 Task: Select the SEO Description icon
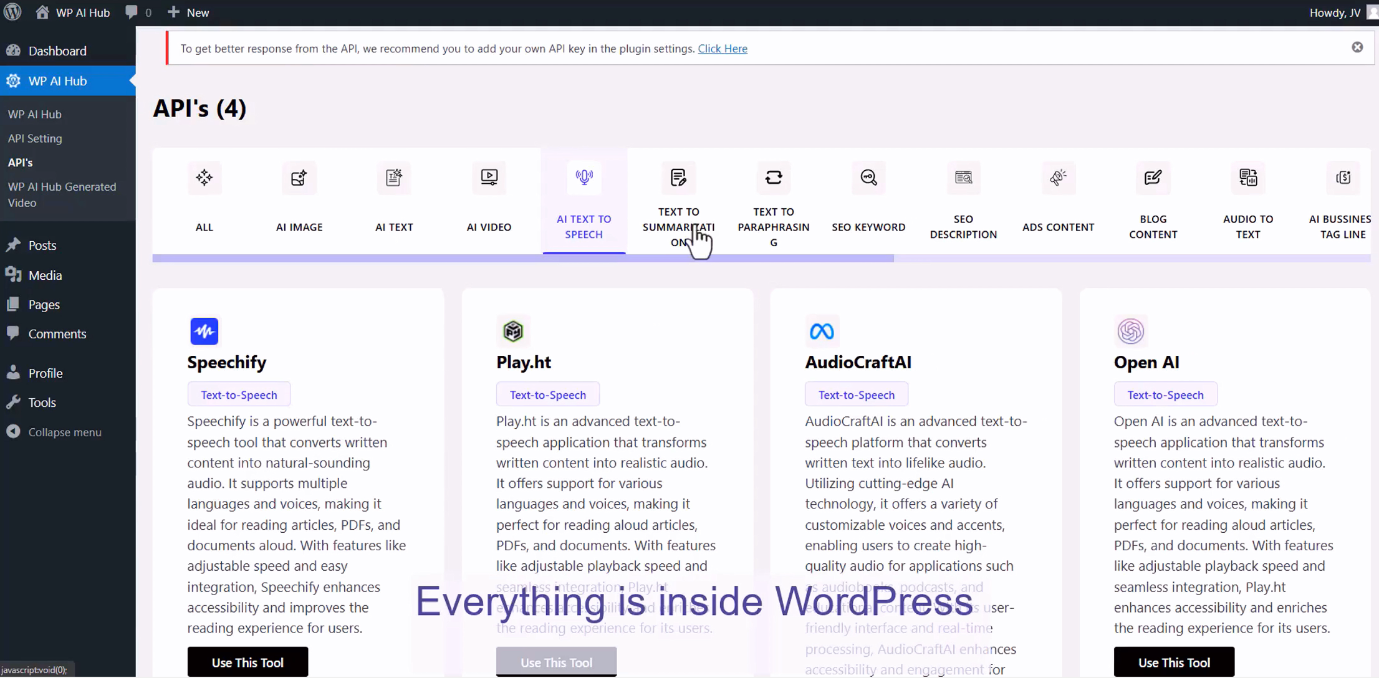coord(964,178)
